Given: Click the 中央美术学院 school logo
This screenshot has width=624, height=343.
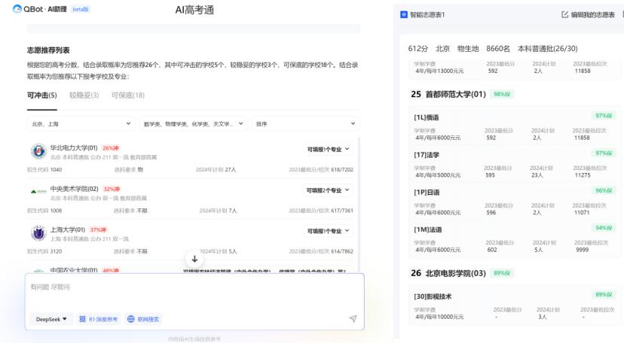Looking at the screenshot, I should (38, 192).
